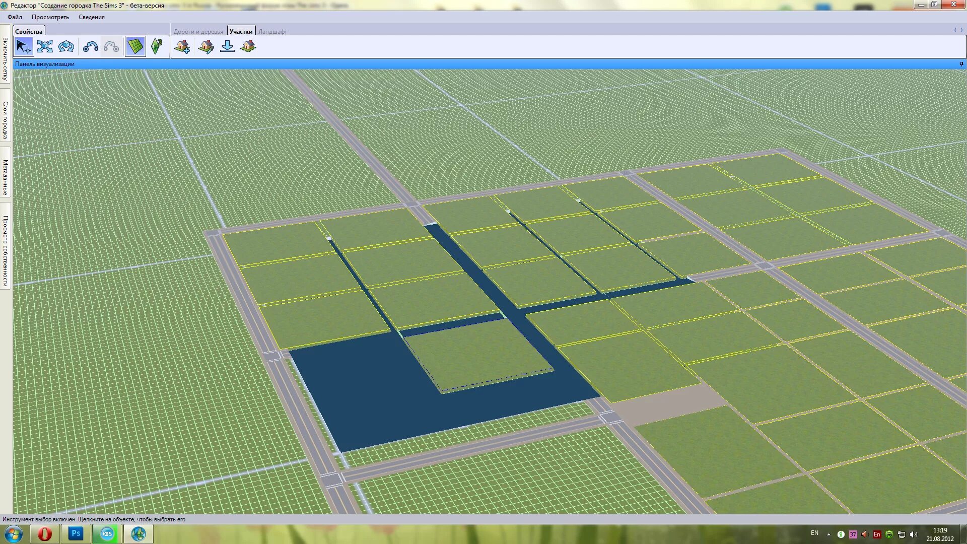Image resolution: width=967 pixels, height=544 pixels.
Task: Click the red speaker tray icon
Action: [x=865, y=534]
